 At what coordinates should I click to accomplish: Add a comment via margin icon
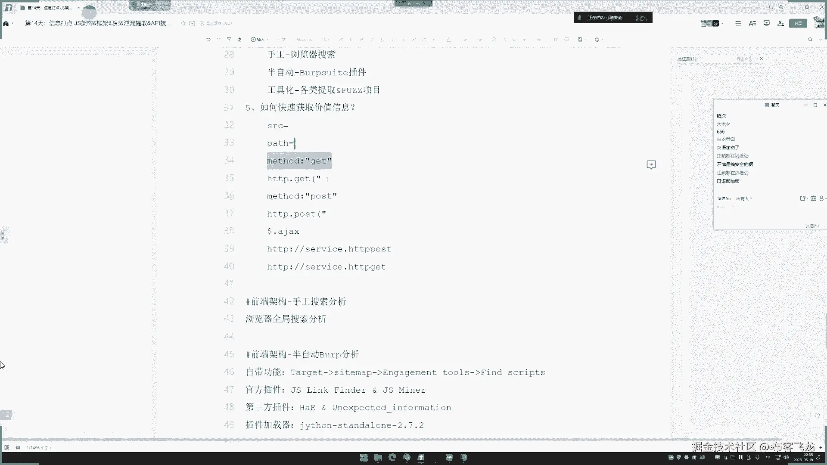click(x=651, y=164)
